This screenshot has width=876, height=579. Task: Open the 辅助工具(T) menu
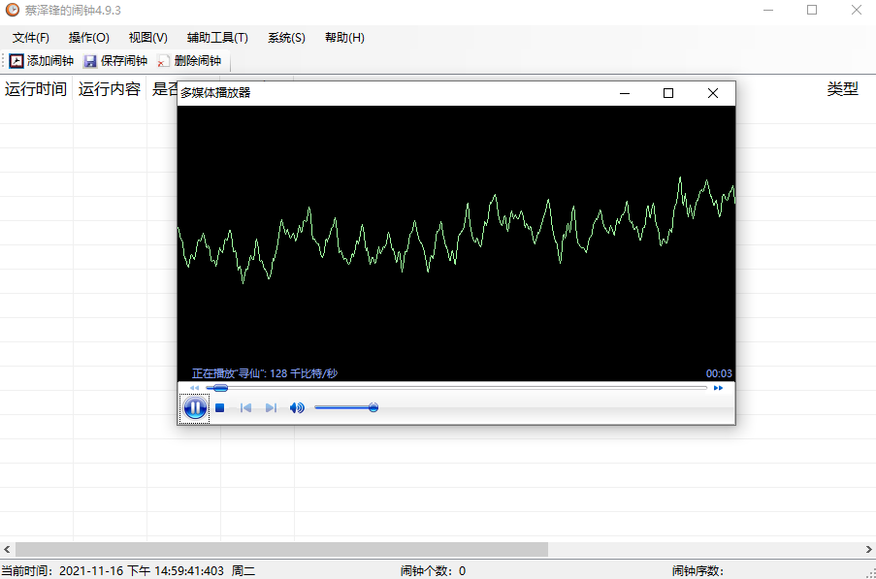point(217,38)
